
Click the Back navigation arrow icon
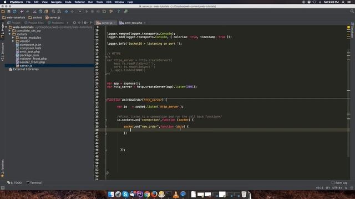(67, 12)
